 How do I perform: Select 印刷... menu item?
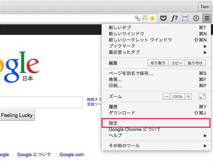156,86
